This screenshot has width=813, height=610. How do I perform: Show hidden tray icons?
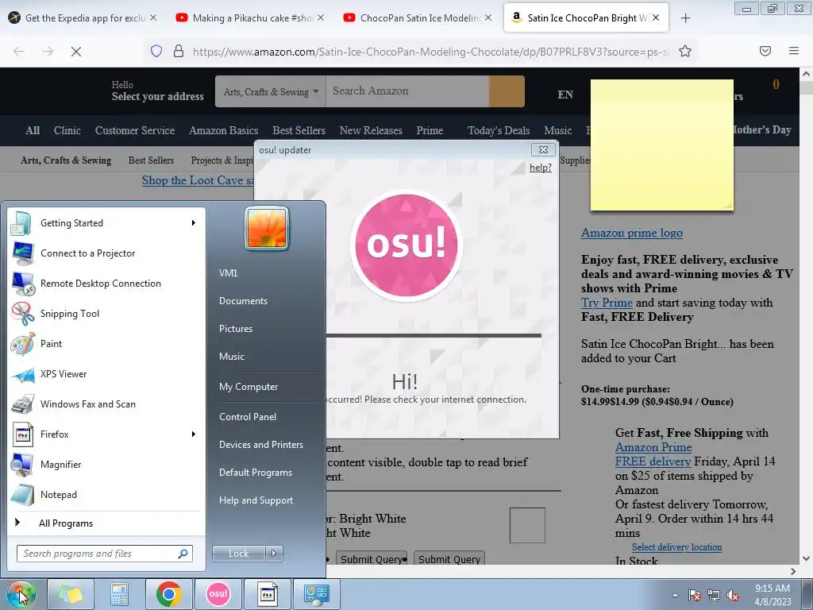click(x=675, y=595)
